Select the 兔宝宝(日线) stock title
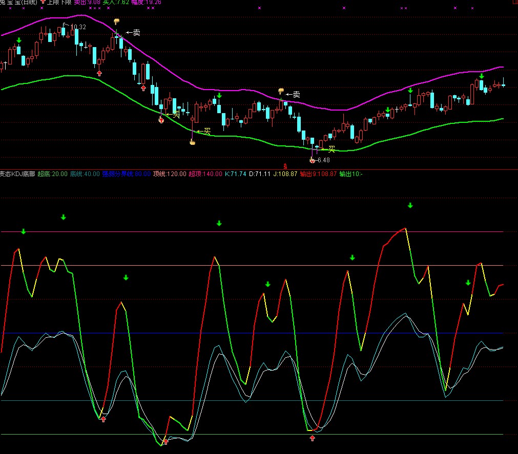518x454 pixels. click(18, 2)
